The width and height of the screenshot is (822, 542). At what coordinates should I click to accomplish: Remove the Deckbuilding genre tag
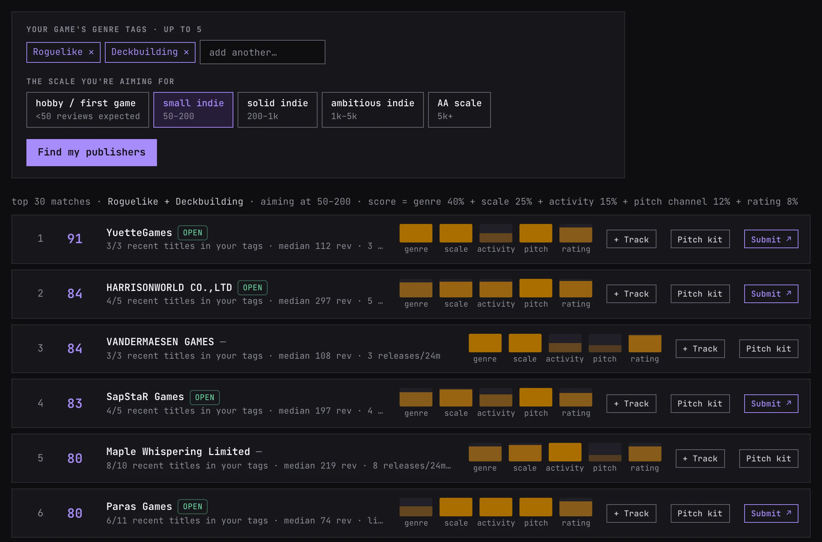point(186,52)
